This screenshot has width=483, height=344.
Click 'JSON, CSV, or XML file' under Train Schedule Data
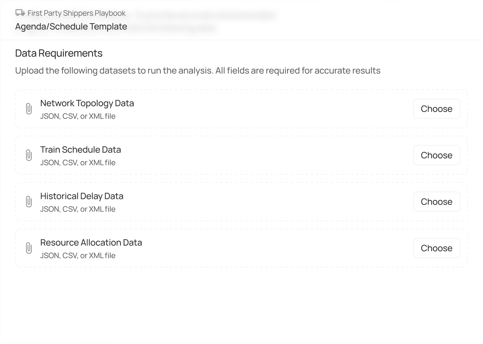[x=78, y=163]
